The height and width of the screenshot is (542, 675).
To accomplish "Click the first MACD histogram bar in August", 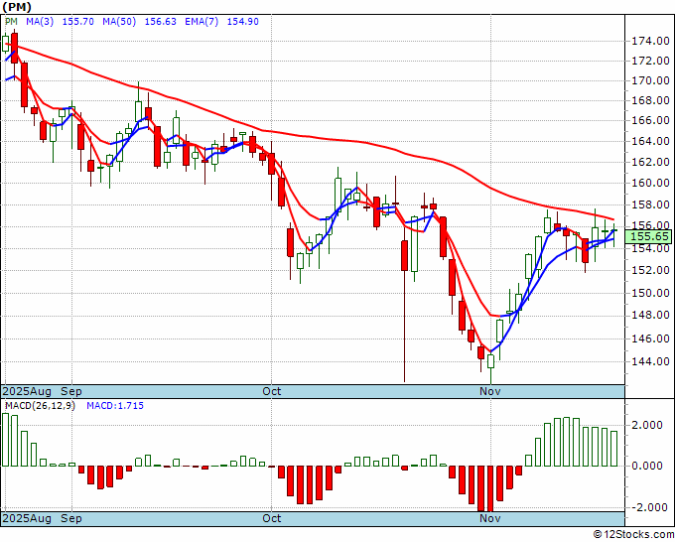I will [5, 440].
